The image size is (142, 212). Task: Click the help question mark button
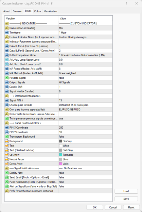(126, 3)
